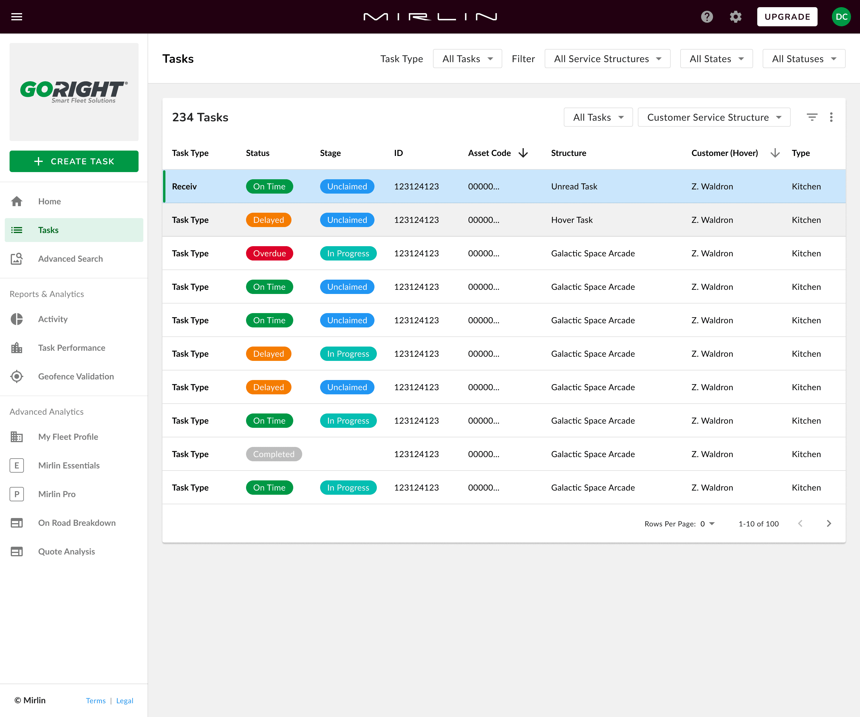Click the Structure column header

[569, 153]
